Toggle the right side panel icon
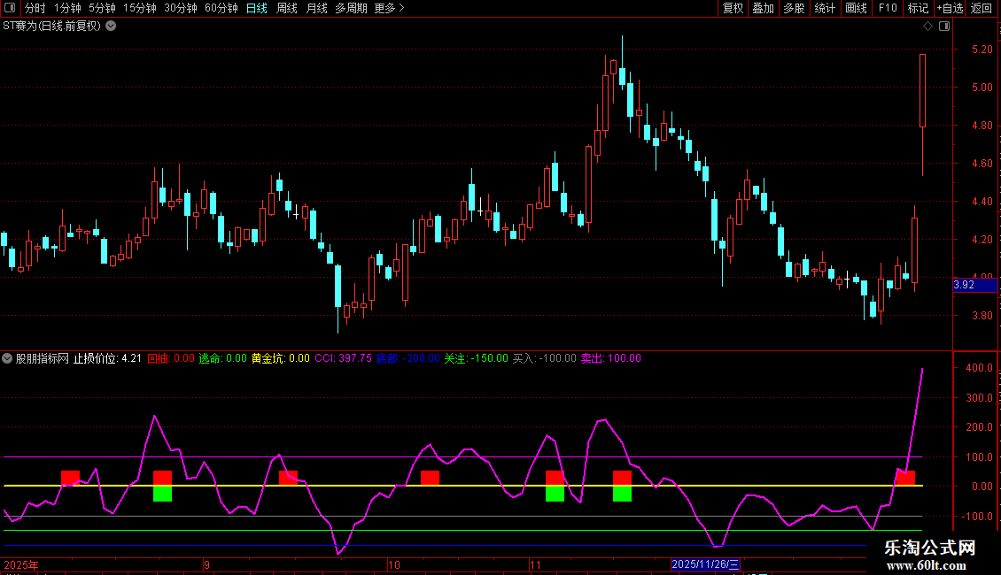The width and height of the screenshot is (1001, 575). (x=944, y=26)
